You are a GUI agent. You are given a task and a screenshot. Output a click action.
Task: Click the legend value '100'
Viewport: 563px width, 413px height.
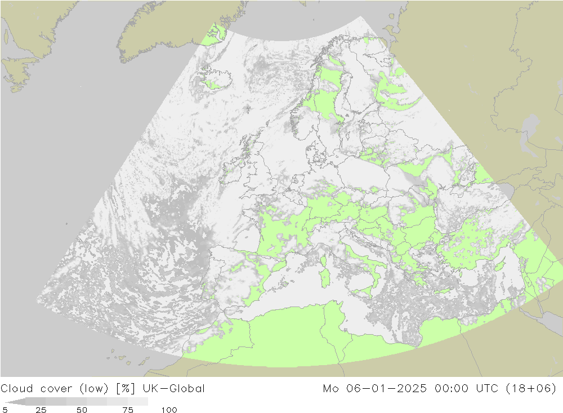(169, 410)
